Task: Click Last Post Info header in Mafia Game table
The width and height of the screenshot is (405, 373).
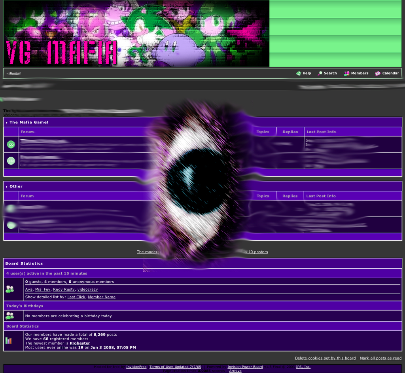Action: [x=321, y=132]
